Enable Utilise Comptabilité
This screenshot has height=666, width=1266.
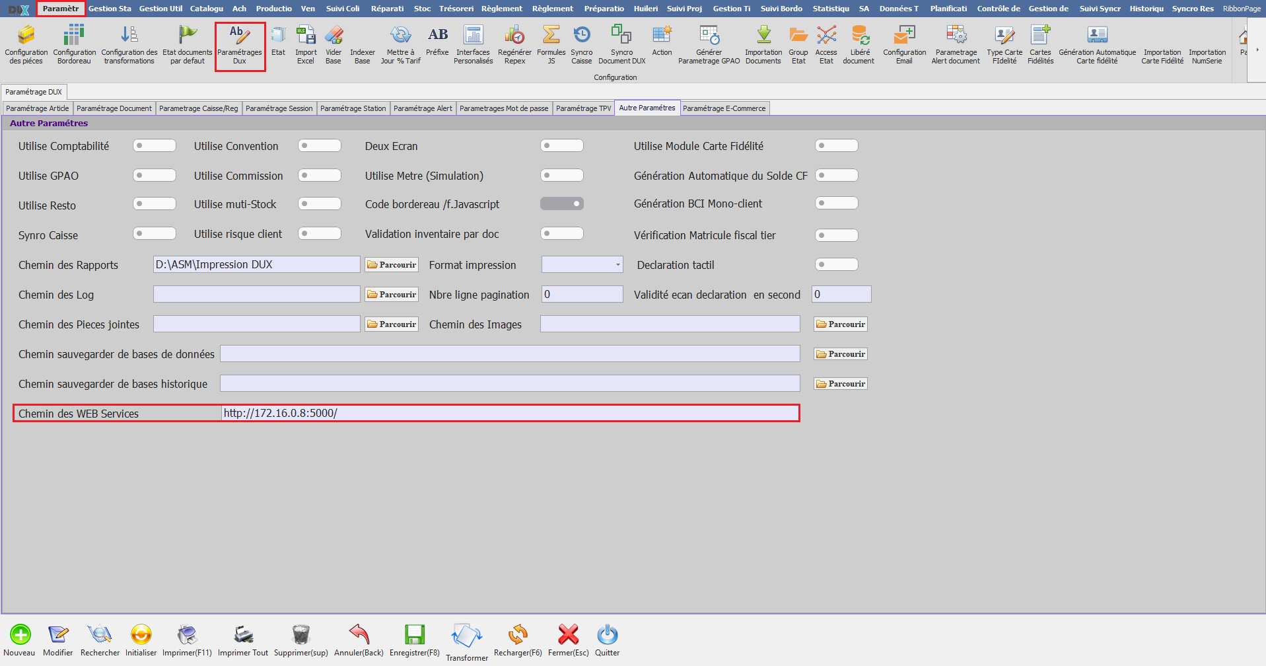pyautogui.click(x=154, y=145)
